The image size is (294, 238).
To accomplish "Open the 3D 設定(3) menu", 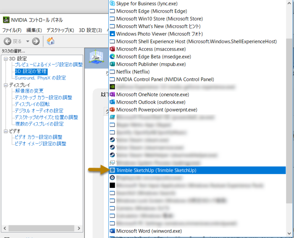I will coord(90,30).
